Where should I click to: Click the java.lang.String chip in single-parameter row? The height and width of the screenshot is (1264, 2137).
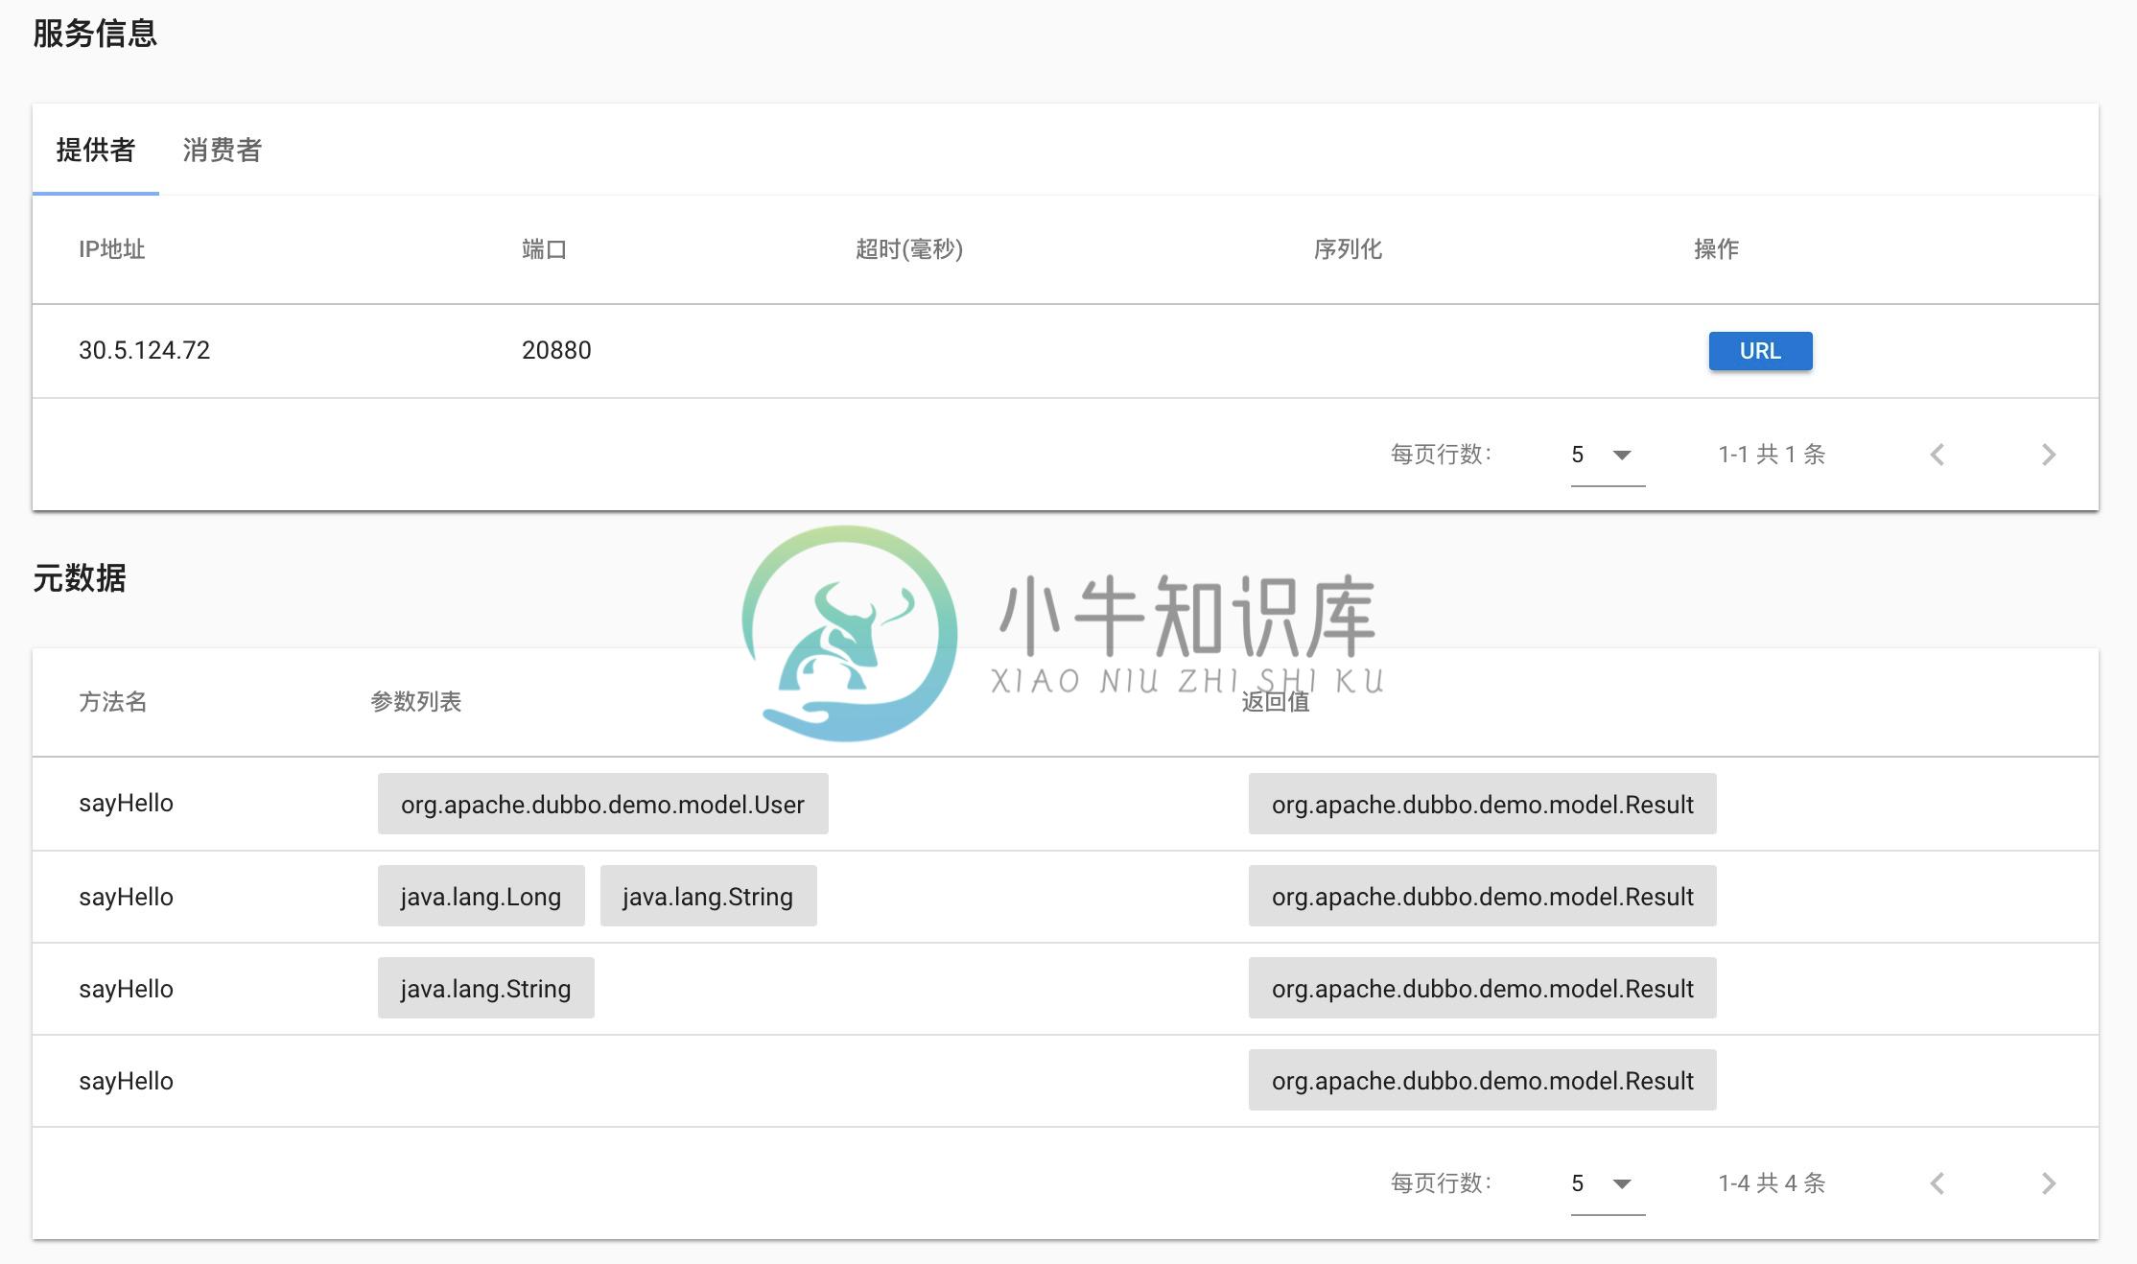pos(485,989)
